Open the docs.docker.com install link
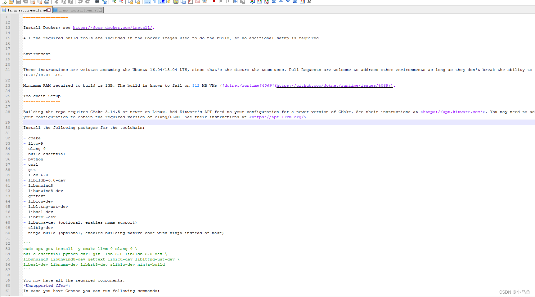The image size is (535, 297). [x=112, y=28]
